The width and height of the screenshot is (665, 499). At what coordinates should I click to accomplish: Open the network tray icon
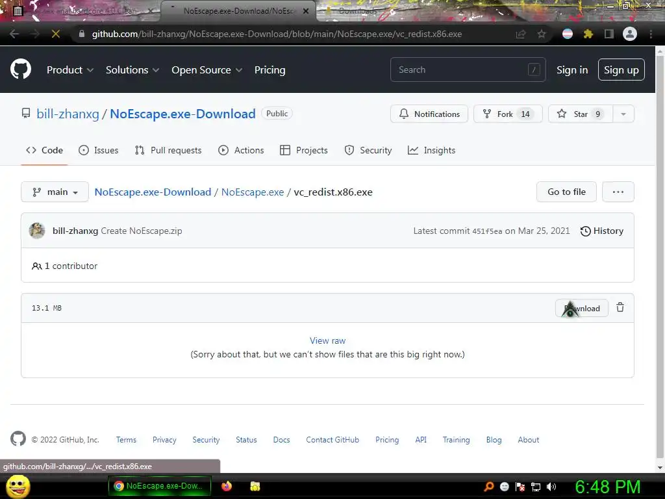pos(536,487)
